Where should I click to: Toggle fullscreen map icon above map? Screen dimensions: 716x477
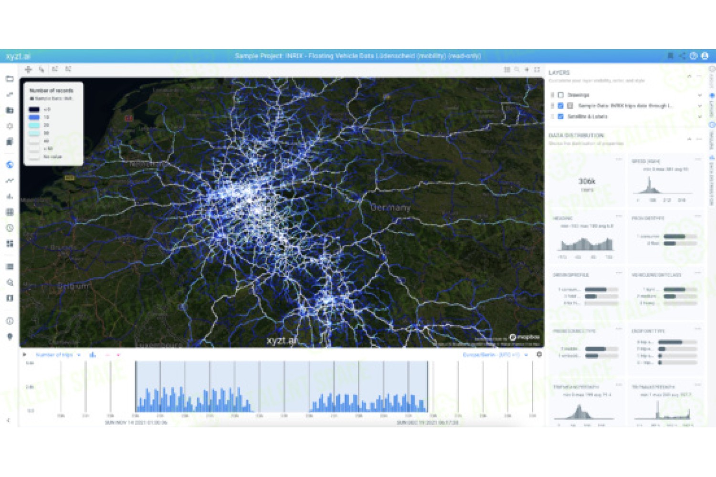[x=537, y=70]
